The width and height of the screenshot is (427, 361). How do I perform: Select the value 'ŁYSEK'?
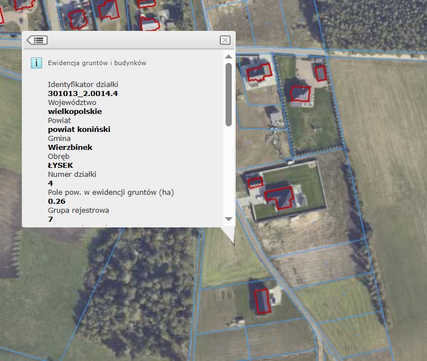coord(61,166)
